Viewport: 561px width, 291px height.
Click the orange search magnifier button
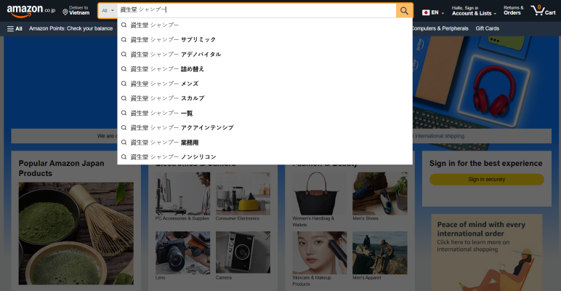(405, 11)
